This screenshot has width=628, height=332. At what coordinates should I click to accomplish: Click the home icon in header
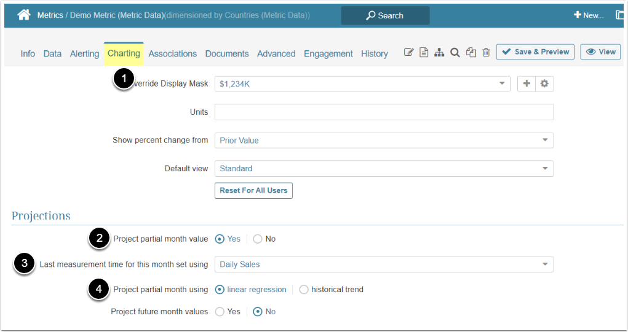point(24,15)
